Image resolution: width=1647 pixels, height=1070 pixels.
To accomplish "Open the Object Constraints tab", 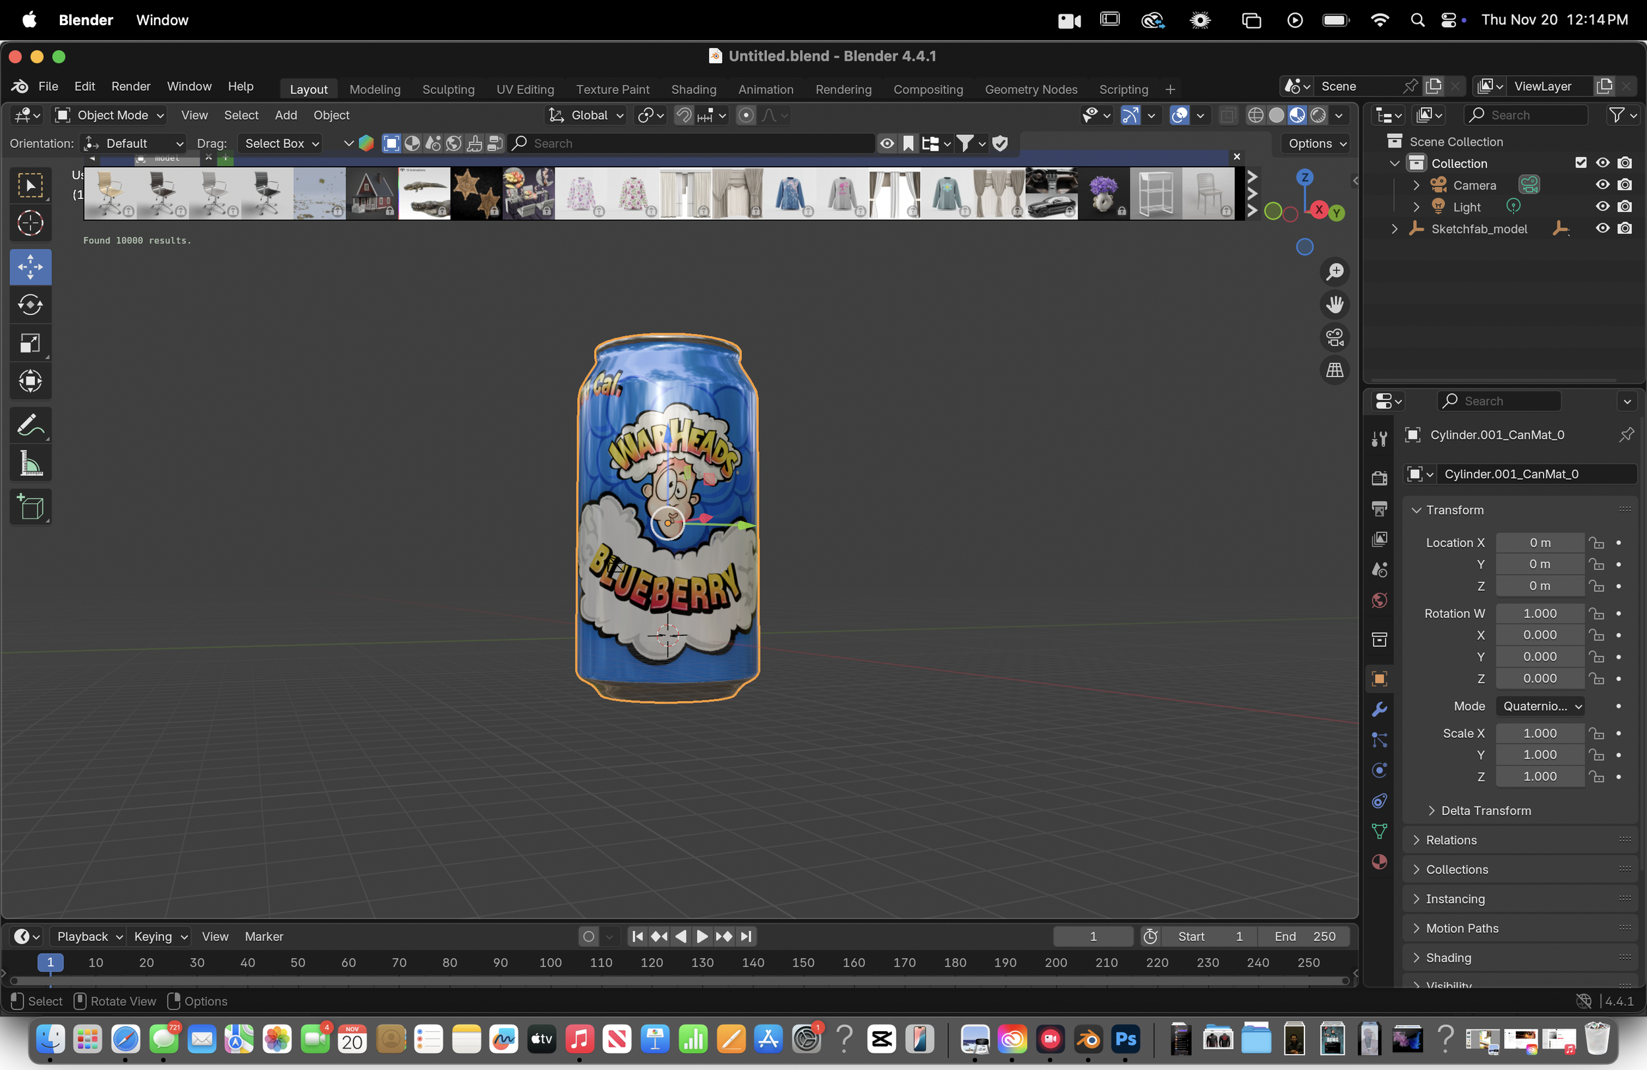I will [x=1379, y=801].
